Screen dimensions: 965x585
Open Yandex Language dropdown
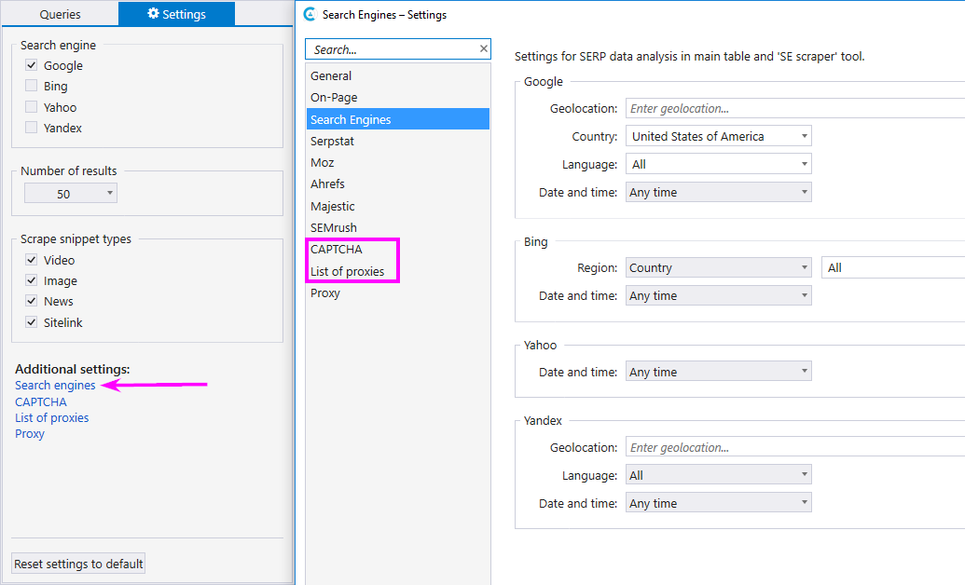718,475
